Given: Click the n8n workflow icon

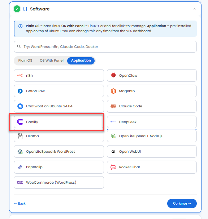Looking at the screenshot, I should coord(20,75).
